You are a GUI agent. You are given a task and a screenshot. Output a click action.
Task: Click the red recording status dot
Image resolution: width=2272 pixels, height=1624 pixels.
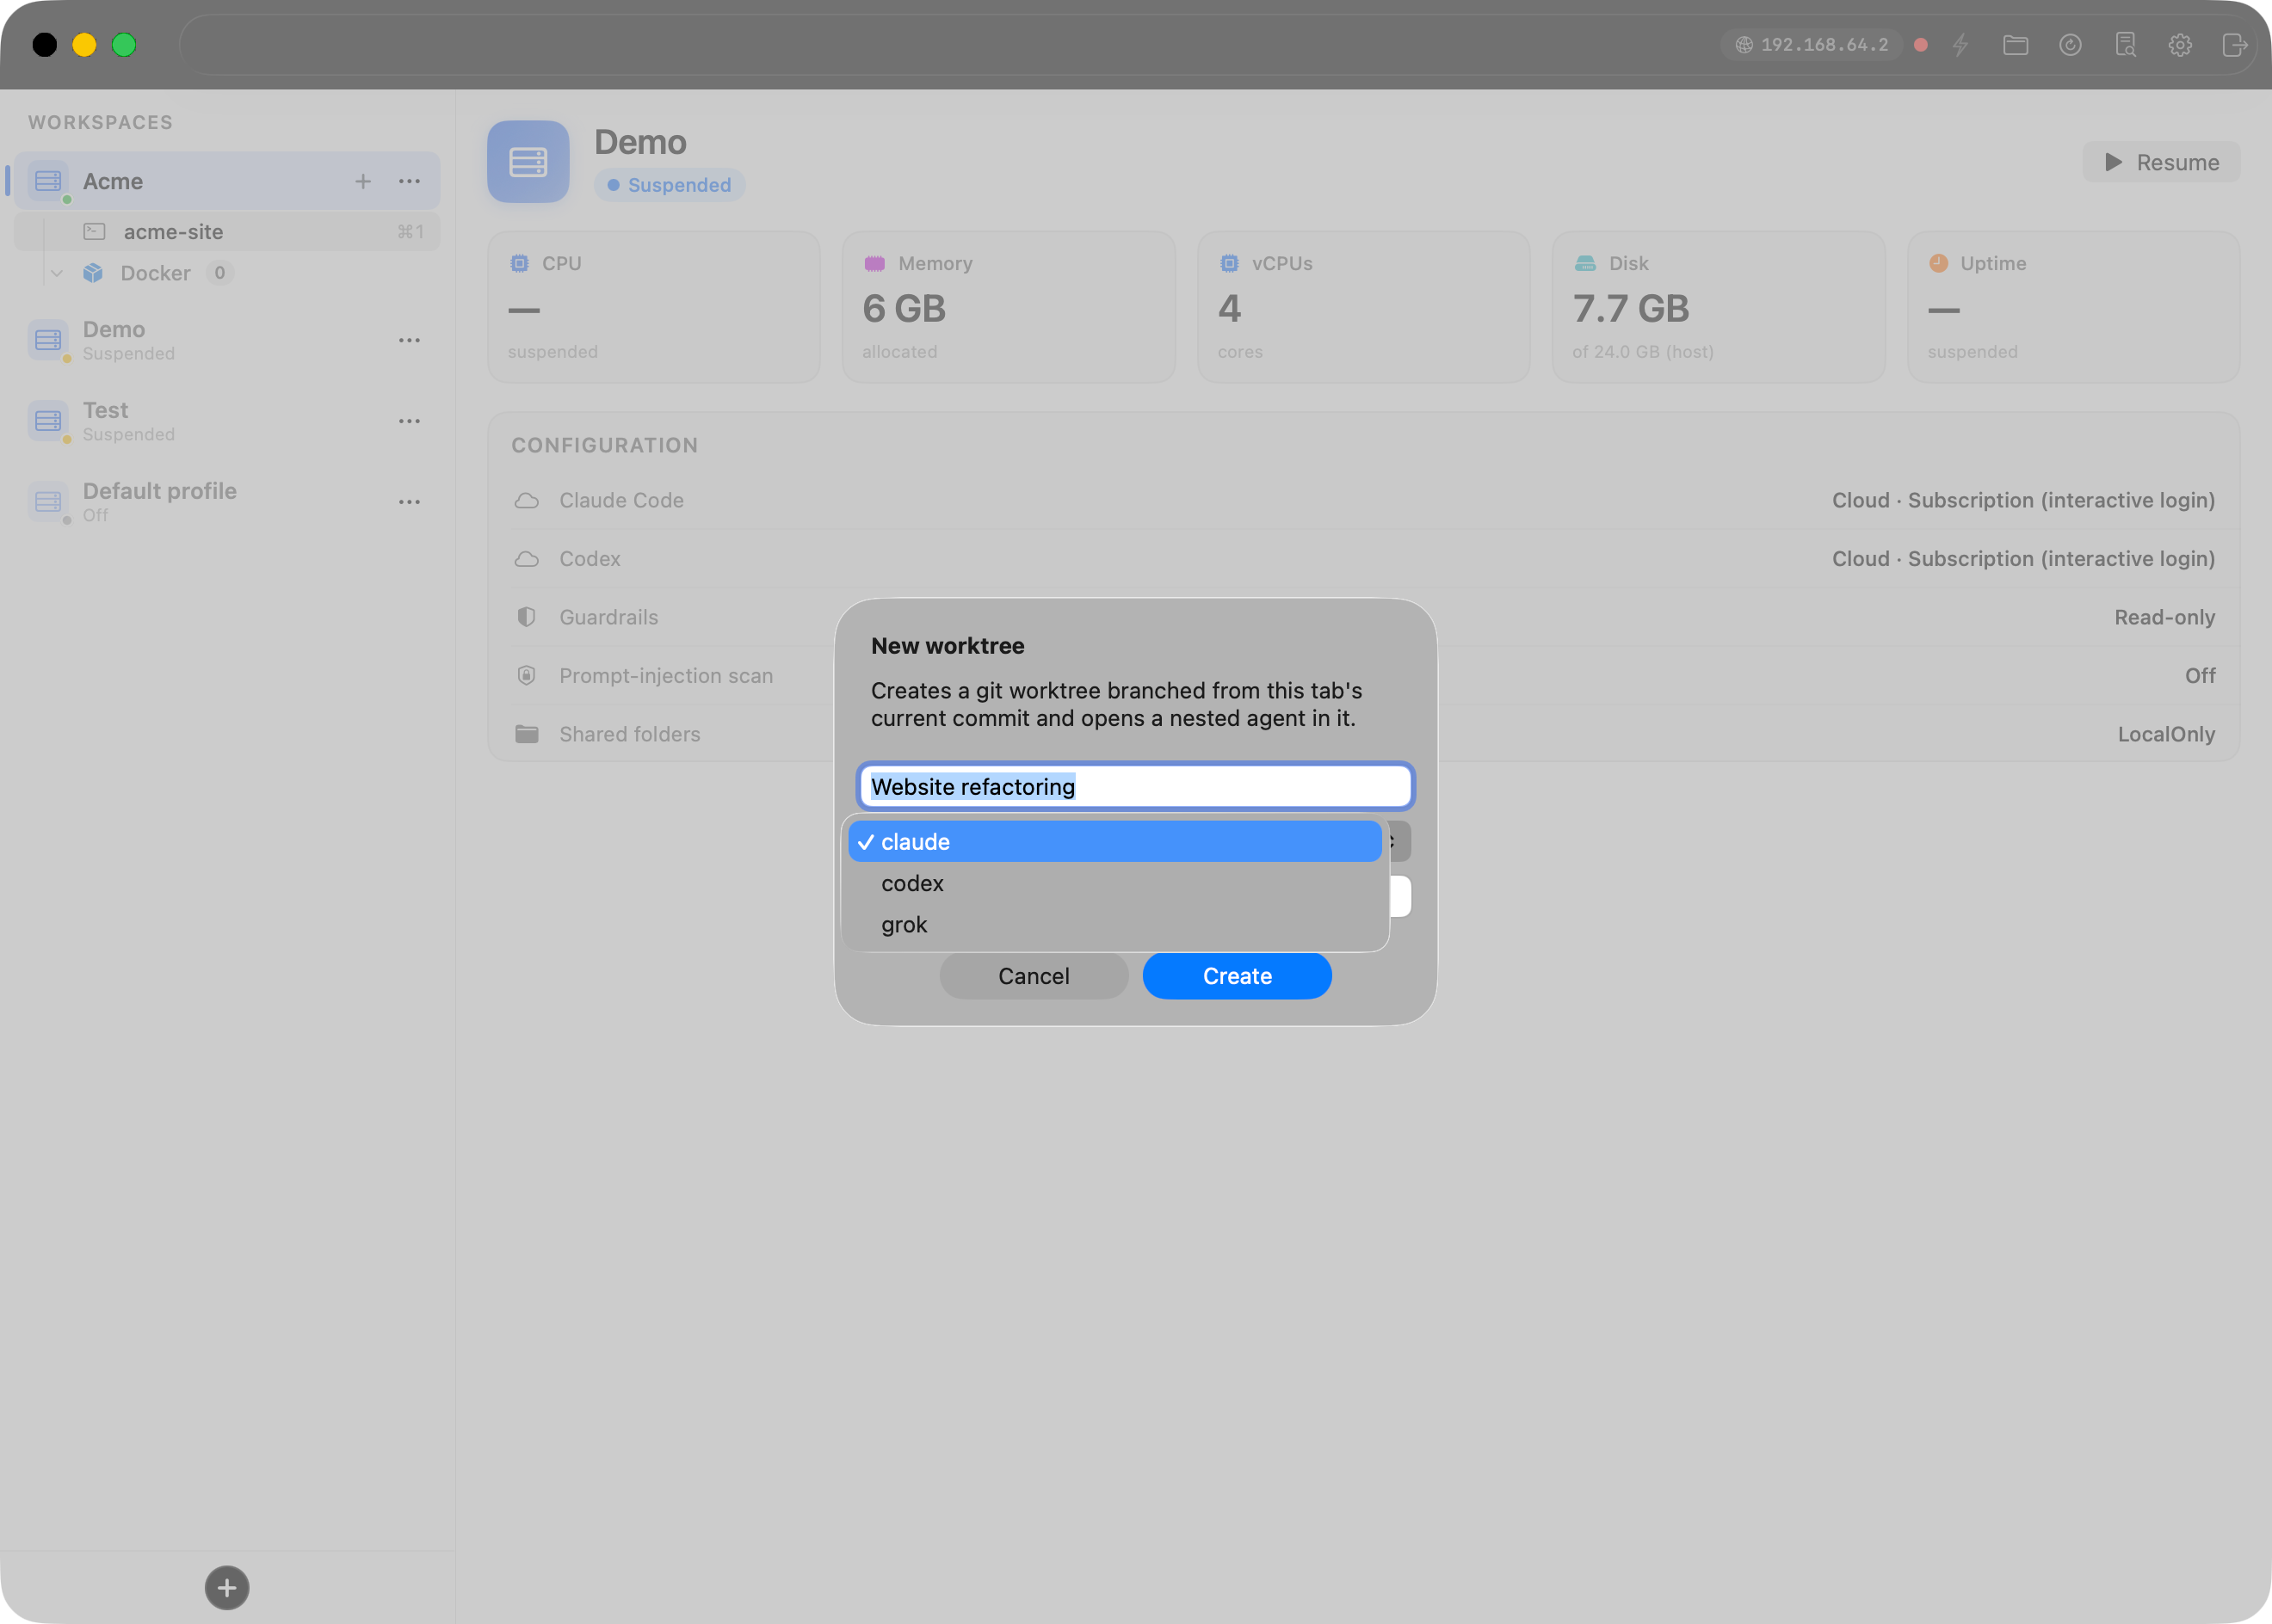1921,45
